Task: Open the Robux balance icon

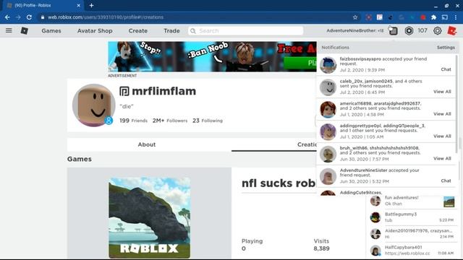Action: click(x=409, y=30)
